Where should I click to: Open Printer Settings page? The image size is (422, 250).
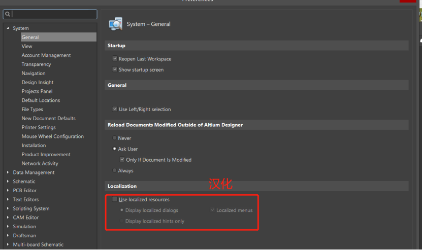coord(39,127)
